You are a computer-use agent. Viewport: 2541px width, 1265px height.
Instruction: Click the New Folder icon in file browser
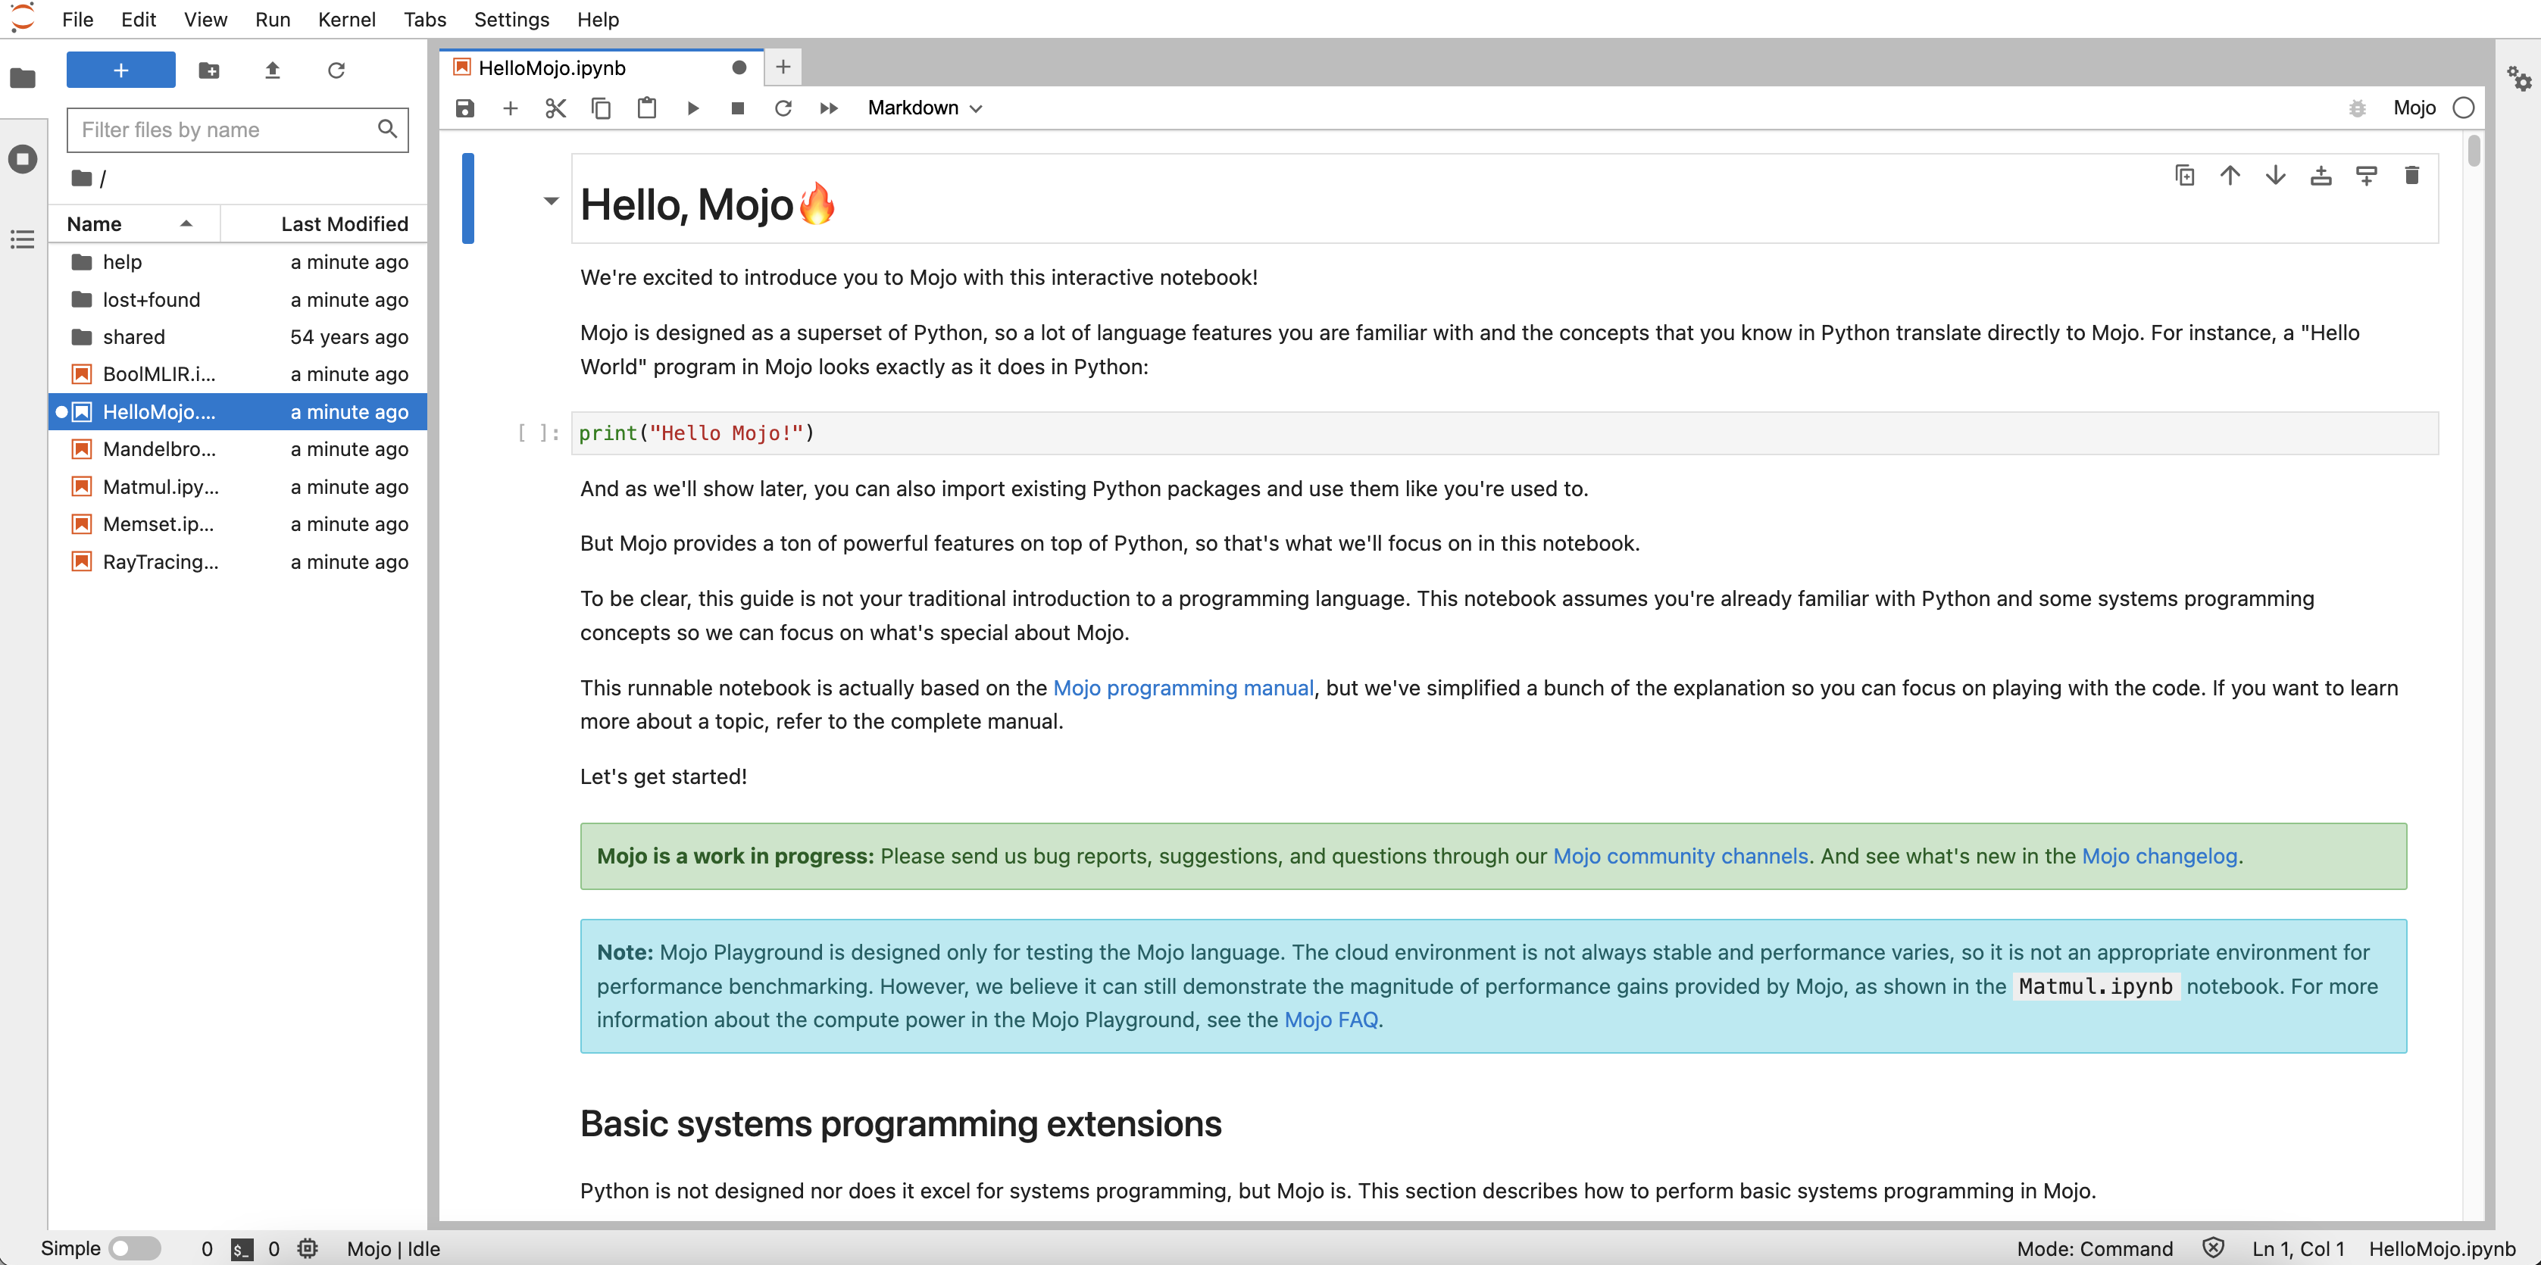click(209, 70)
